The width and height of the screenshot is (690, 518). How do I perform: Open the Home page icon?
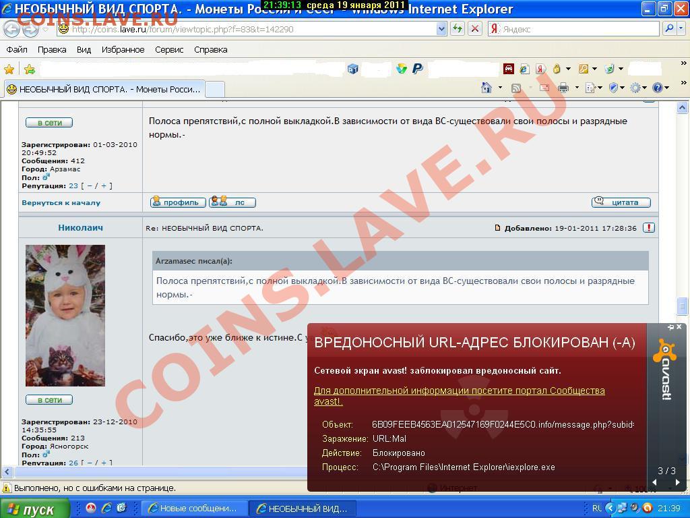(x=487, y=88)
